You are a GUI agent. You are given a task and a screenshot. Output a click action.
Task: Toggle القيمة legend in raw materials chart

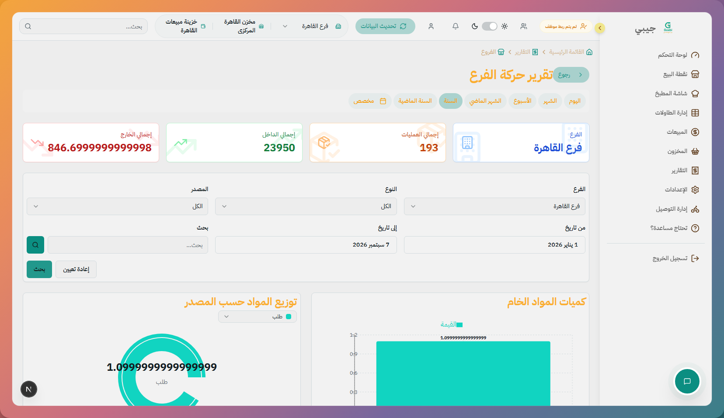pyautogui.click(x=452, y=324)
